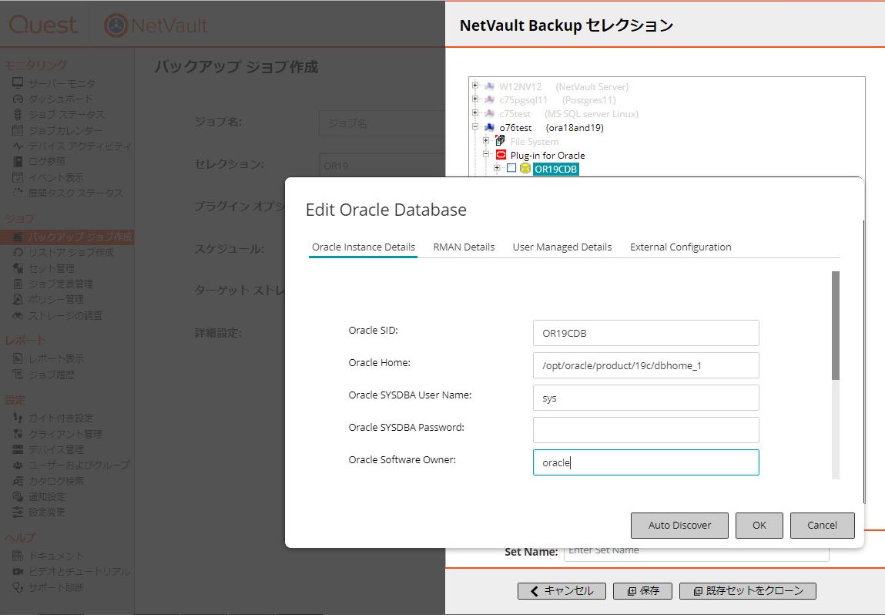This screenshot has width=885, height=615.
Task: Click the Oracle Software Owner field
Action: pyautogui.click(x=645, y=462)
